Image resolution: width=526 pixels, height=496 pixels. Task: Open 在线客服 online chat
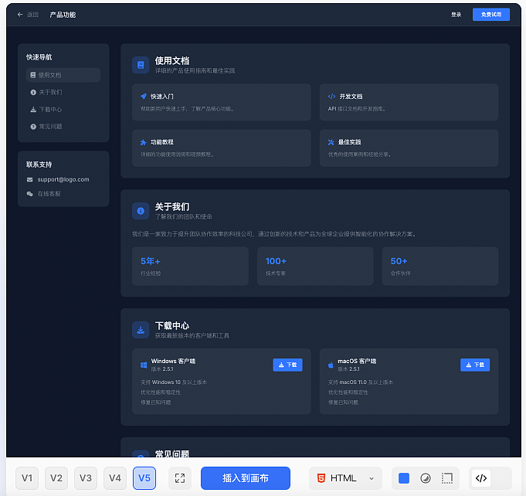coord(49,194)
